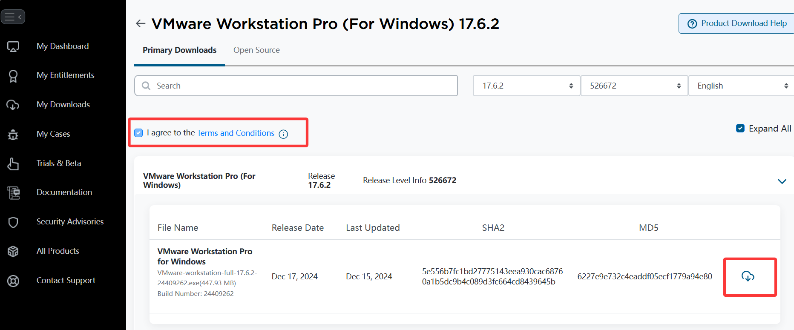Go back using the left arrow
Image resolution: width=794 pixels, height=330 pixels.
(x=141, y=23)
